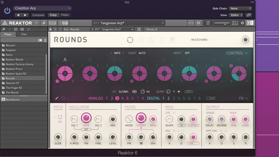
Task: Open the View Editor dropdown
Action: pos(236,15)
